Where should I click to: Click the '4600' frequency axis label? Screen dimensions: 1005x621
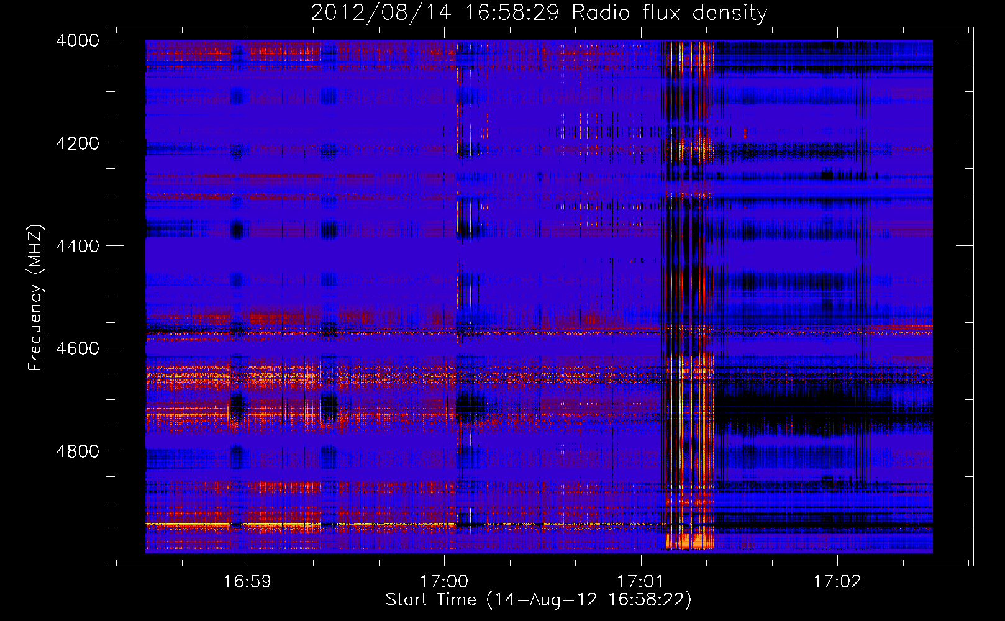coord(78,348)
